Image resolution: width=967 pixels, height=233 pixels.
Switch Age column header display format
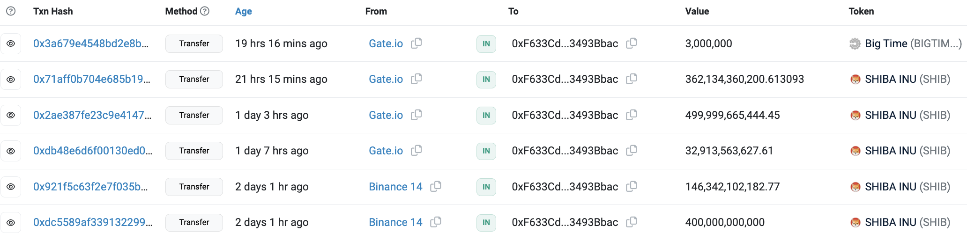(x=243, y=11)
